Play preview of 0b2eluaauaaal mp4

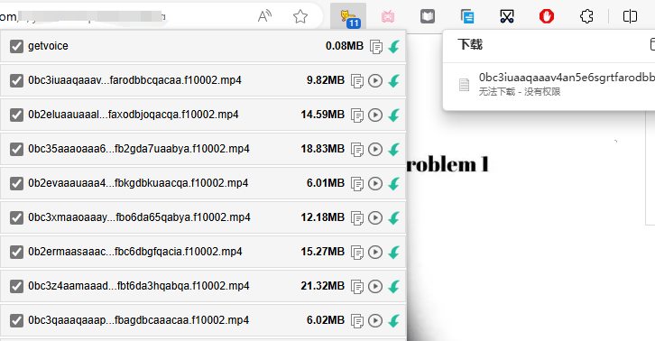[375, 115]
